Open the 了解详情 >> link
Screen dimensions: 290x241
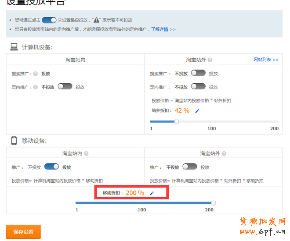point(163,29)
